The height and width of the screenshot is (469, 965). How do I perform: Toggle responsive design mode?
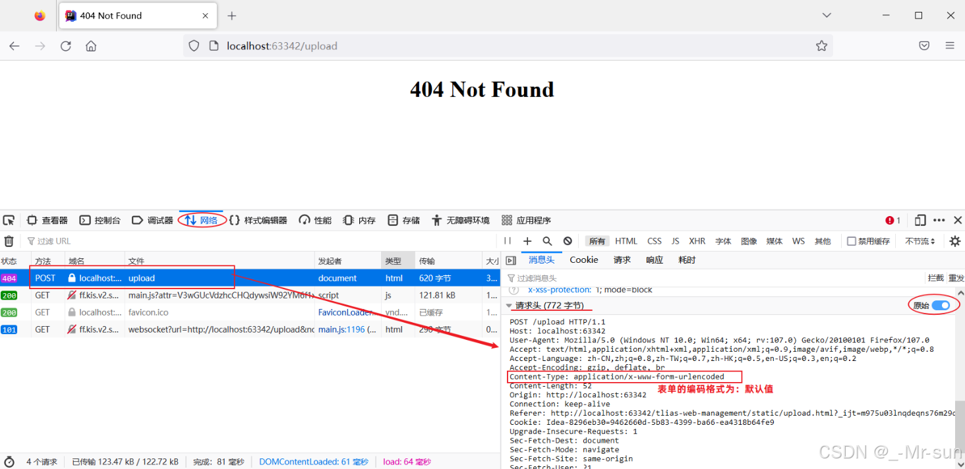tap(920, 220)
